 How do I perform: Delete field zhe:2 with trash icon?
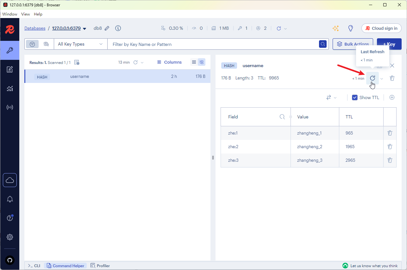click(x=390, y=147)
